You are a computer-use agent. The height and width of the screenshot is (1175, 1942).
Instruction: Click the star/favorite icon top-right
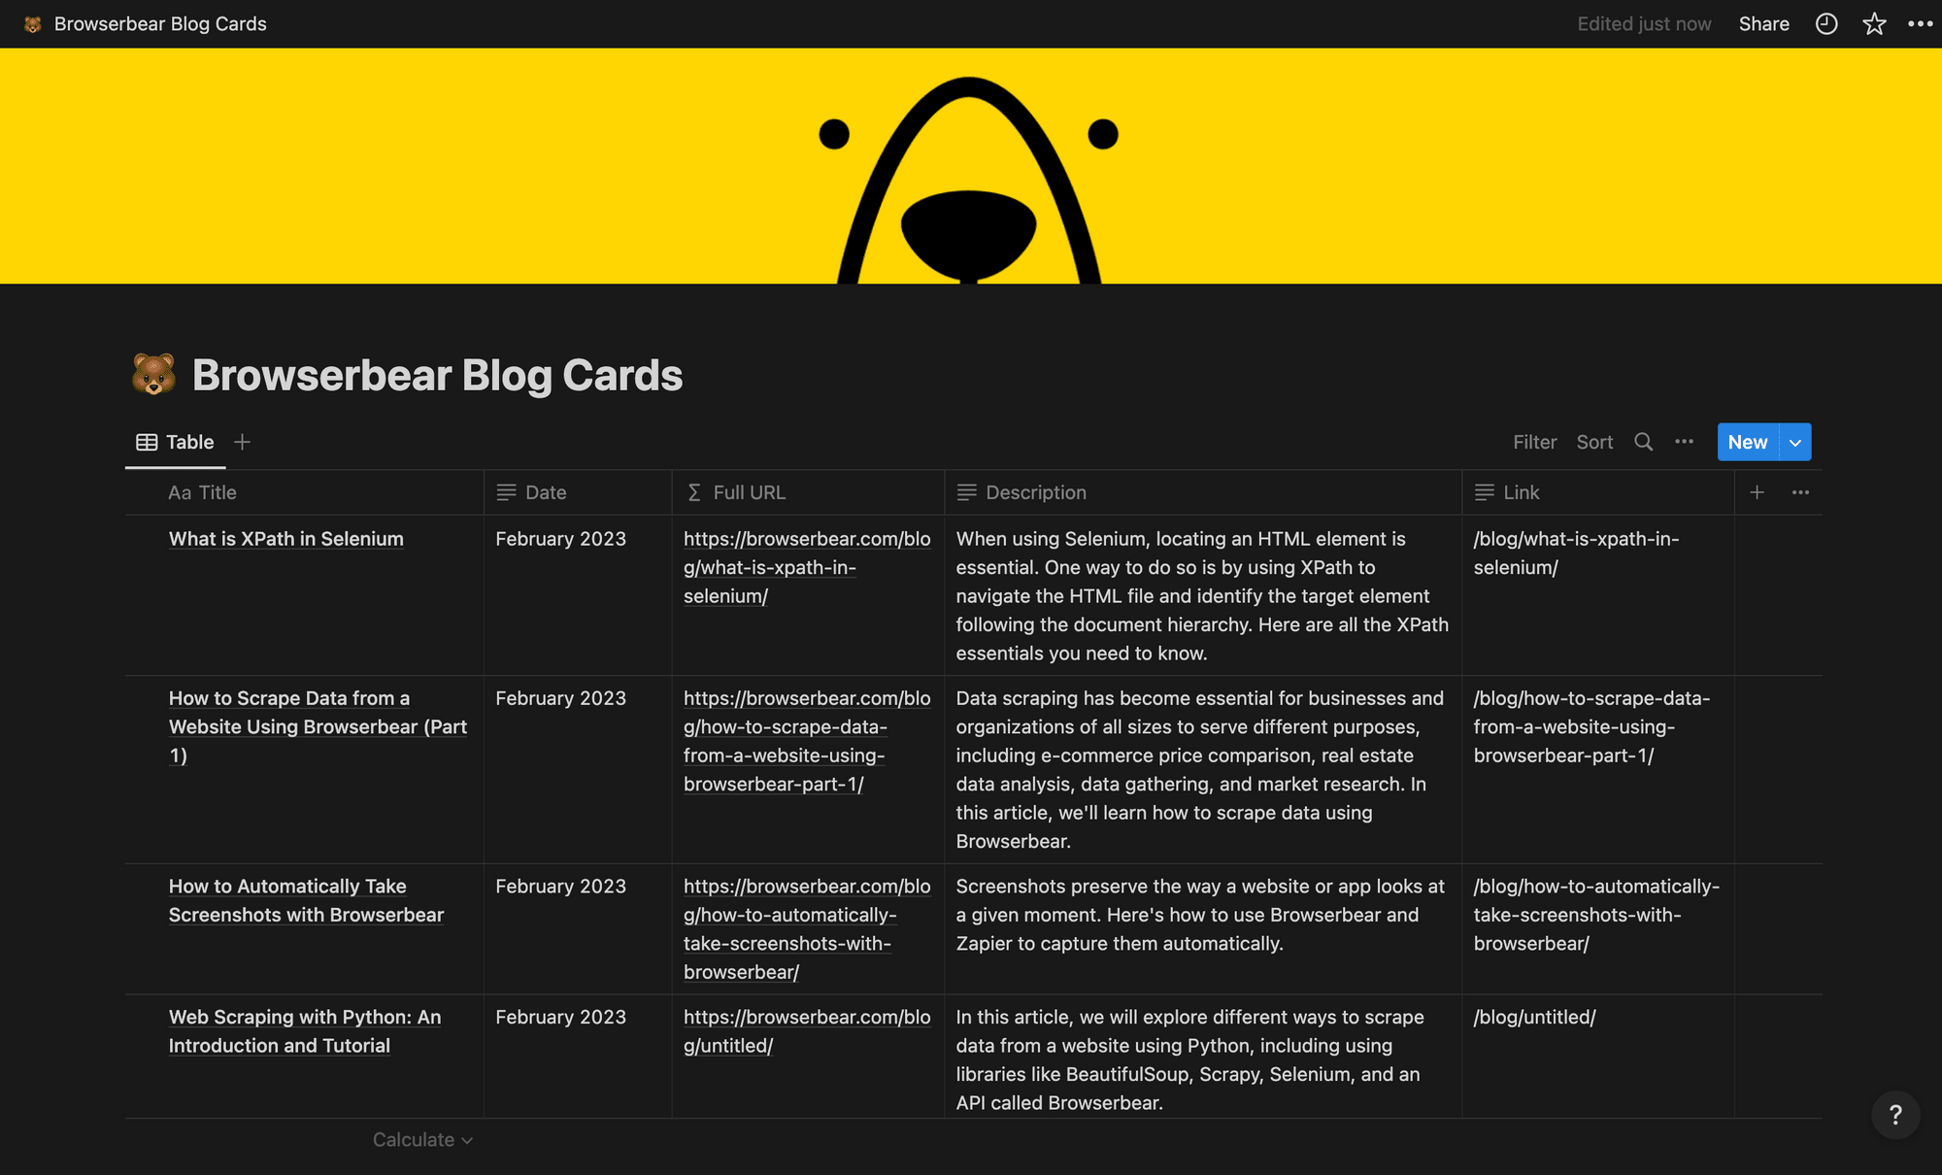[x=1874, y=23]
